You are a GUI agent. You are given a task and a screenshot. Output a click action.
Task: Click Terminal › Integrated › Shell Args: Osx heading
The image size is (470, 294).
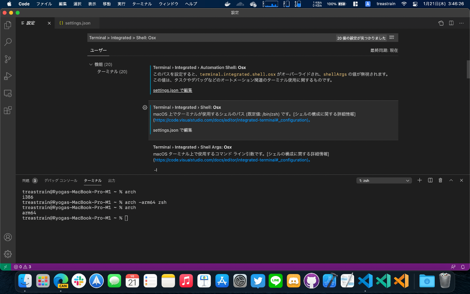(x=192, y=147)
